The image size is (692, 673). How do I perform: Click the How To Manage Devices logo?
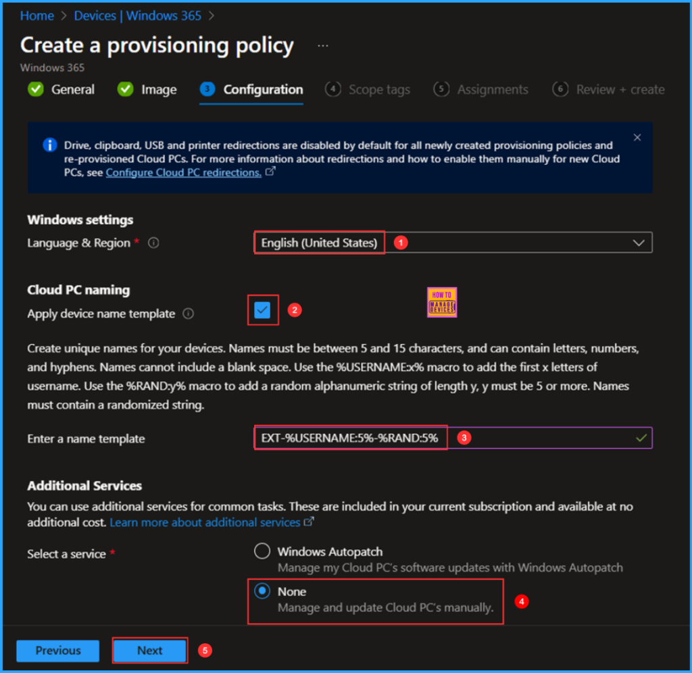[x=442, y=302]
